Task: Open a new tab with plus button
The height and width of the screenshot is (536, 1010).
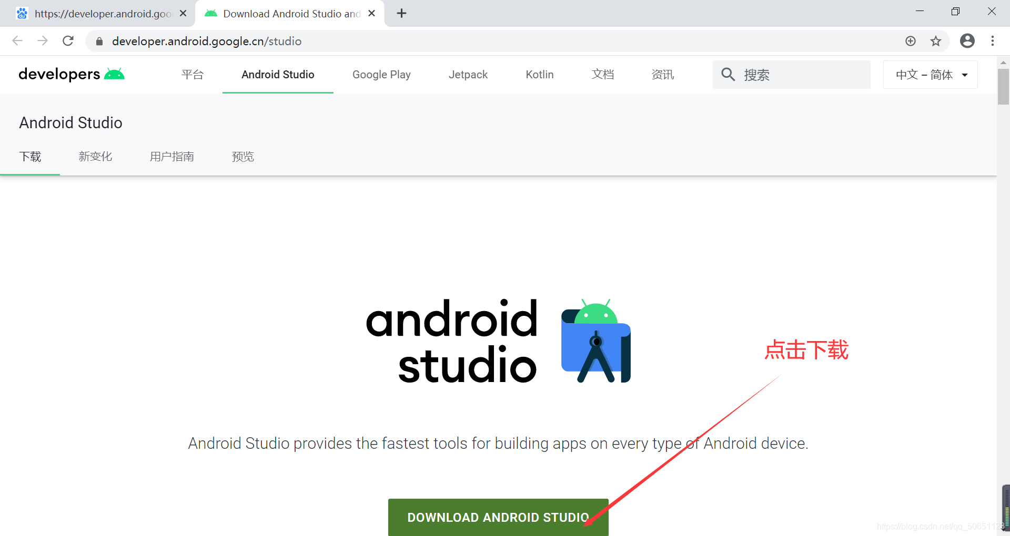Action: [401, 13]
